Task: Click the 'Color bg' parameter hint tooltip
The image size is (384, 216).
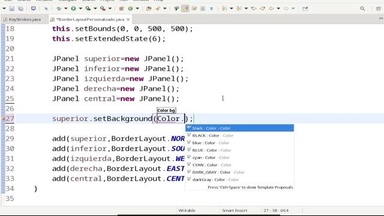Action: point(166,110)
